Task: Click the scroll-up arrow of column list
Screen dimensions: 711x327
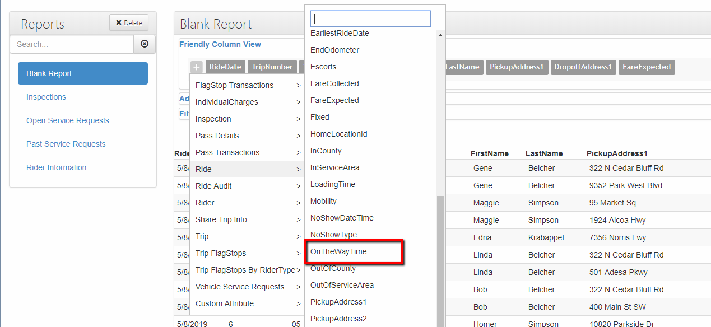Action: pos(440,35)
